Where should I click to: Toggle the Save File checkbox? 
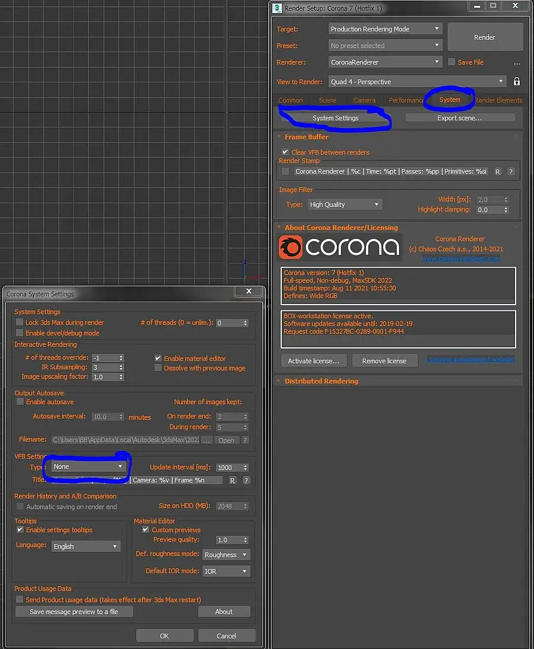(x=452, y=62)
